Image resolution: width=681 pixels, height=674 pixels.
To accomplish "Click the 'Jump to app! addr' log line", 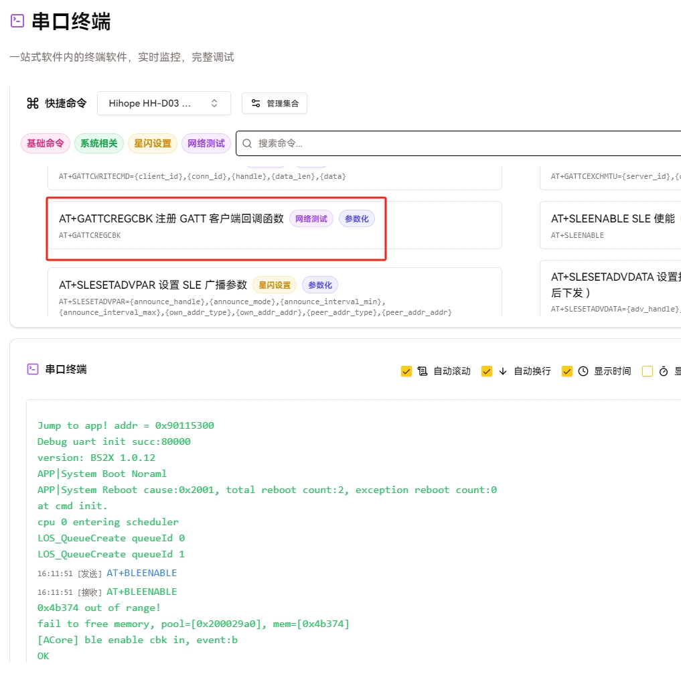I will (x=125, y=425).
